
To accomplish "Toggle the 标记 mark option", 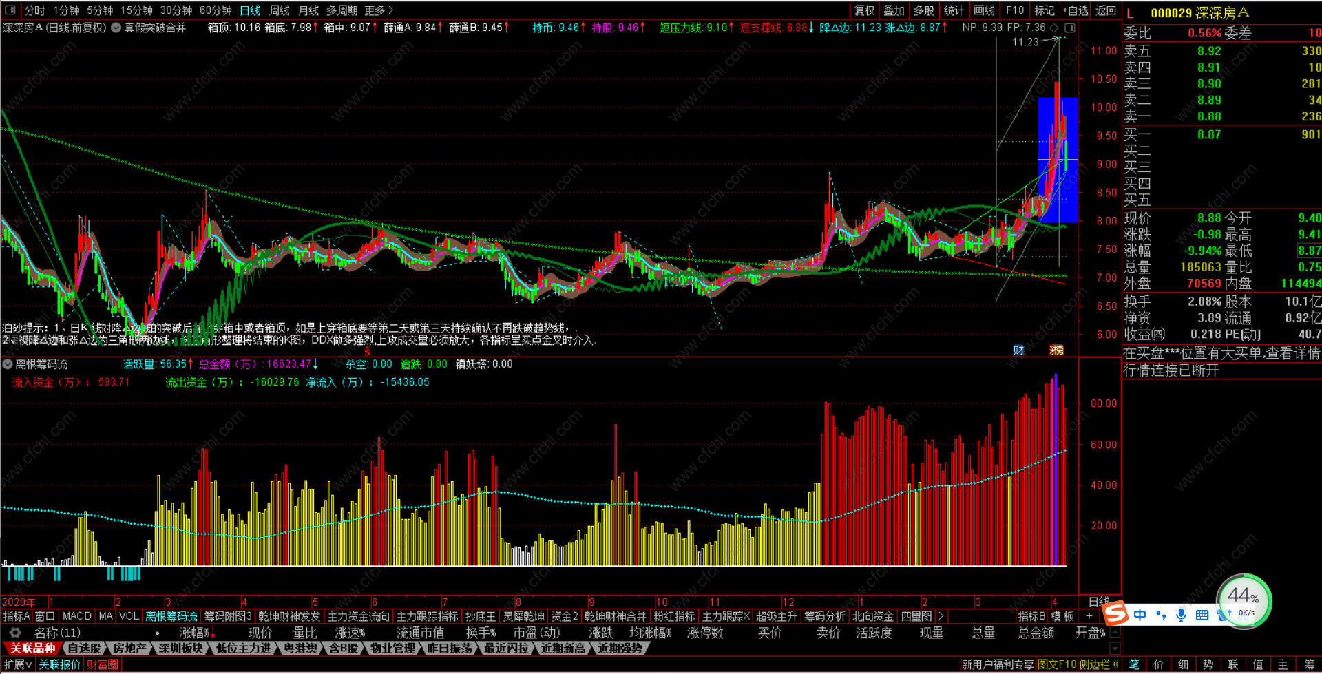I will pos(1045,10).
